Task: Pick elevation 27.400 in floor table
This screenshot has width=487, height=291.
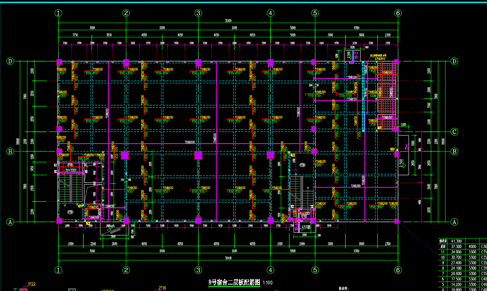Action: point(456,263)
